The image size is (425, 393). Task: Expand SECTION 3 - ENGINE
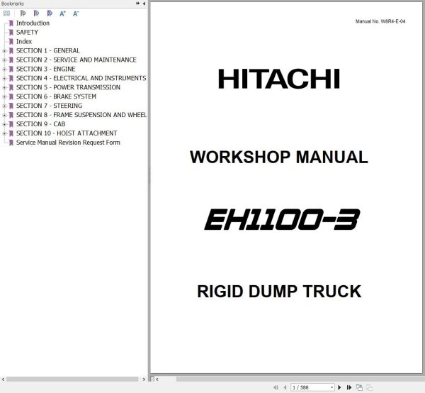(x=4, y=70)
